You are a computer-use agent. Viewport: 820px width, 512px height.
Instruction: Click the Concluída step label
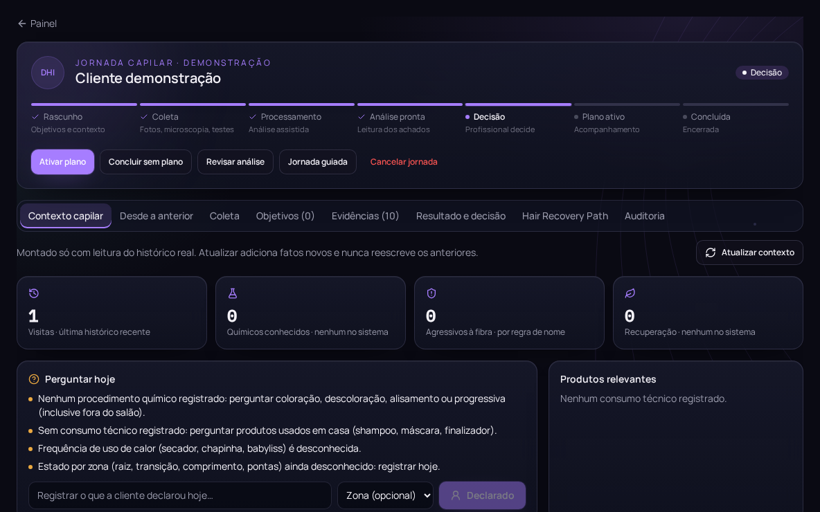pos(710,116)
